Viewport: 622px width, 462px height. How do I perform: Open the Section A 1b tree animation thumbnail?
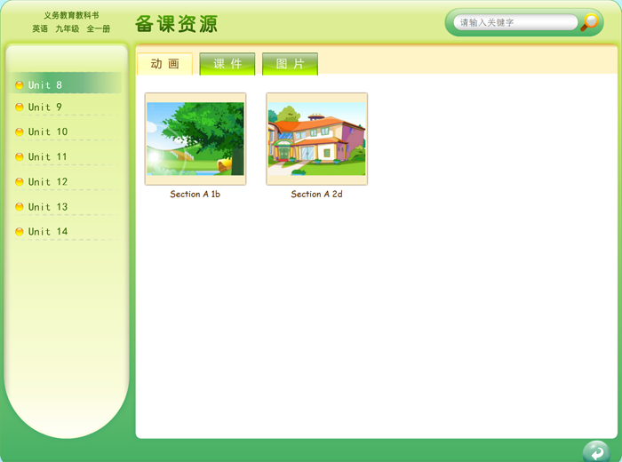(195, 139)
